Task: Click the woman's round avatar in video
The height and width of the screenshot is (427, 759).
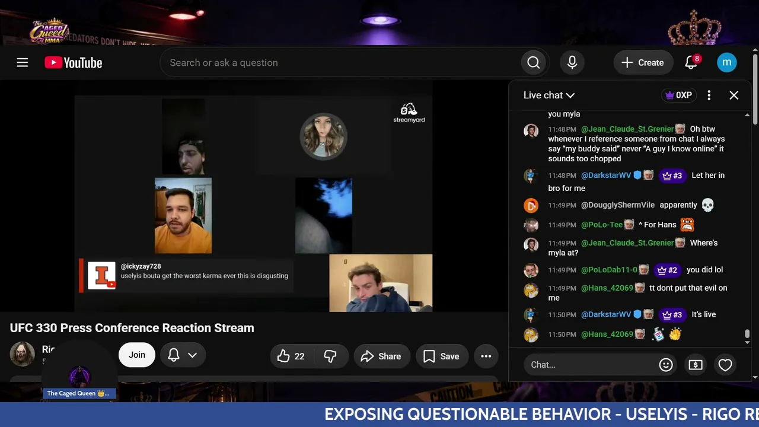Action: [323, 136]
